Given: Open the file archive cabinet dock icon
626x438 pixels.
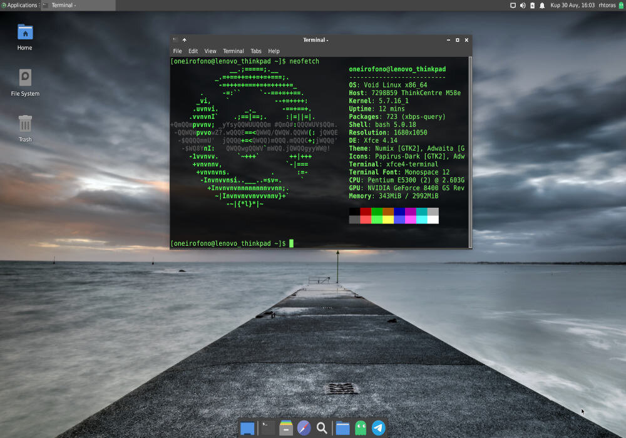Looking at the screenshot, I should tap(286, 428).
